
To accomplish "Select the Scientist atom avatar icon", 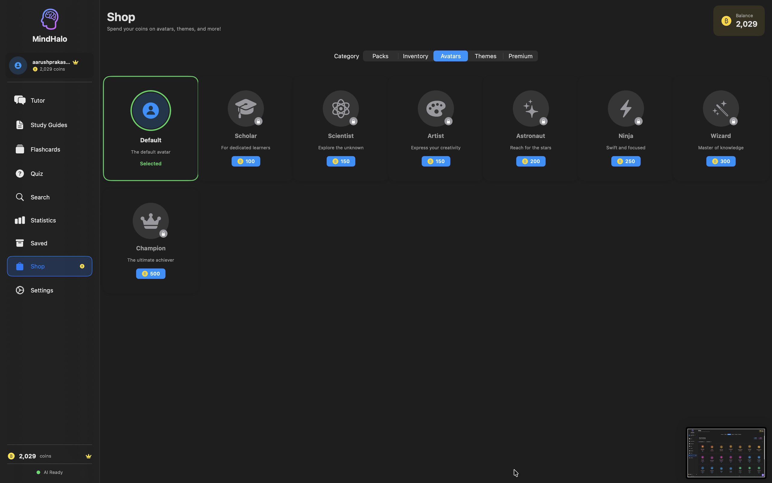I will click(x=340, y=108).
